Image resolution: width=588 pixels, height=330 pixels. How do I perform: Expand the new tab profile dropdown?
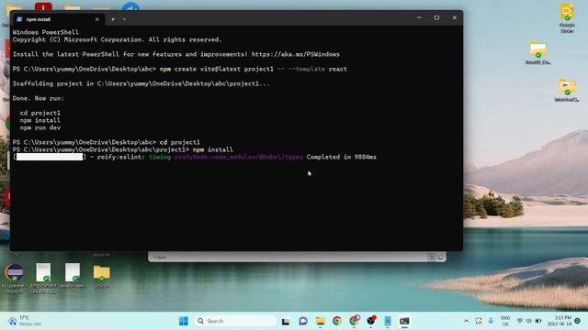pos(124,19)
